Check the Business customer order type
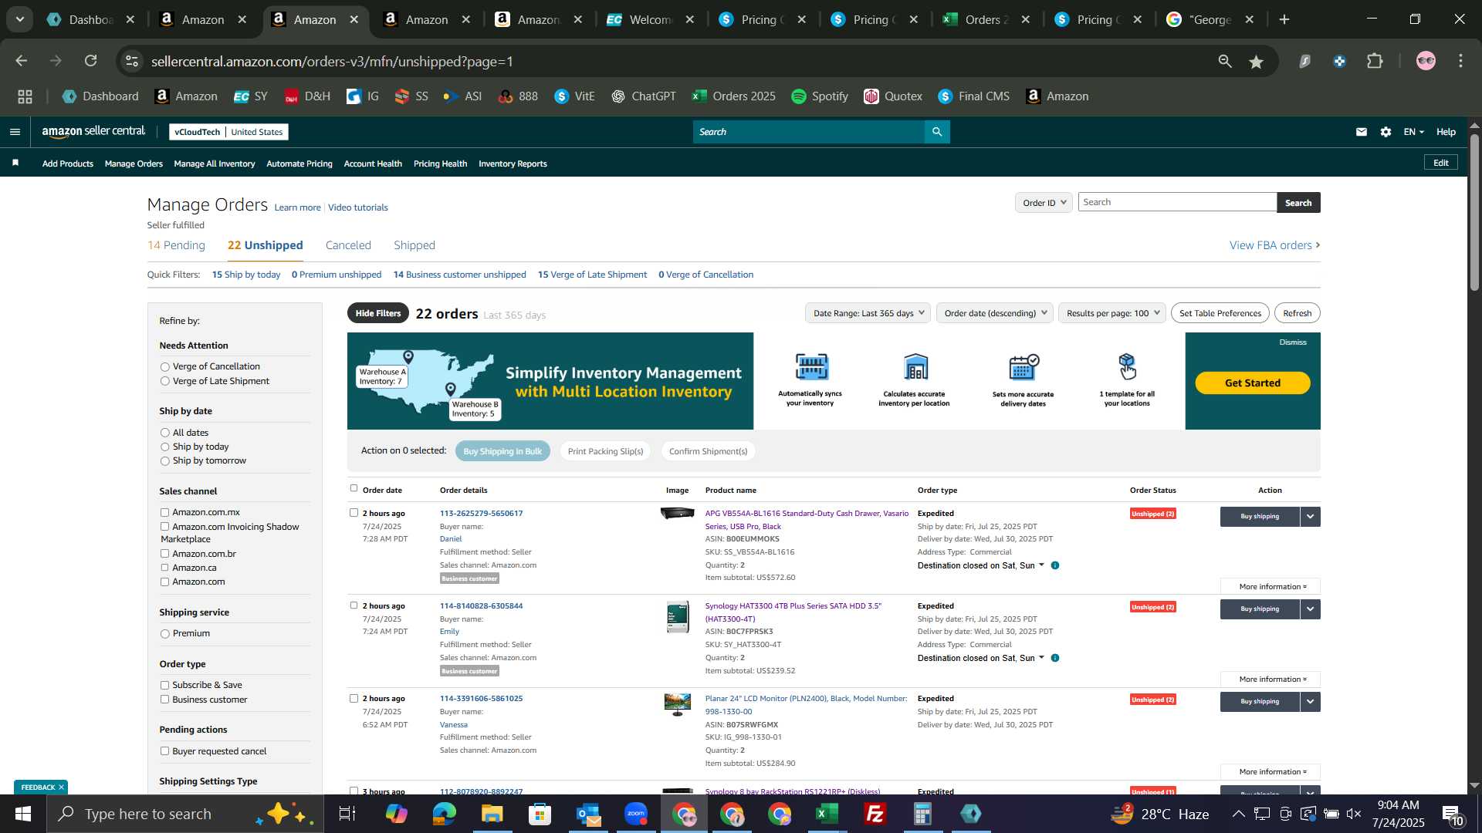This screenshot has width=1482, height=833. pyautogui.click(x=164, y=700)
